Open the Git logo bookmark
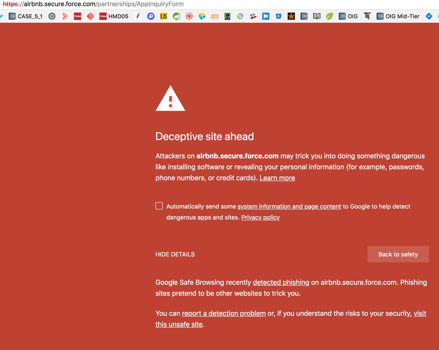Viewport: 439px width, 350px height. 90,16
